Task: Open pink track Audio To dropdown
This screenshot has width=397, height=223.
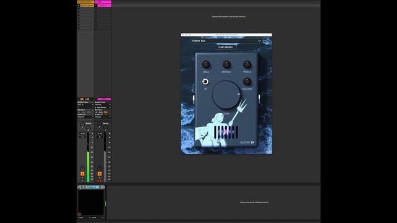Action: pos(103,117)
